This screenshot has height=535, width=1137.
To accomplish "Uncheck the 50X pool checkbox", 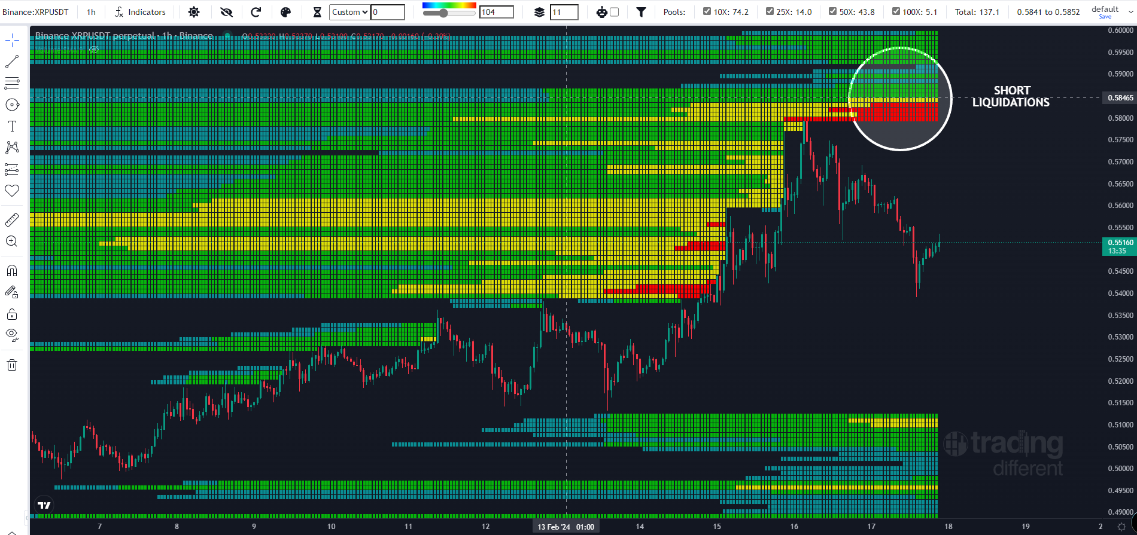I will tap(832, 11).
